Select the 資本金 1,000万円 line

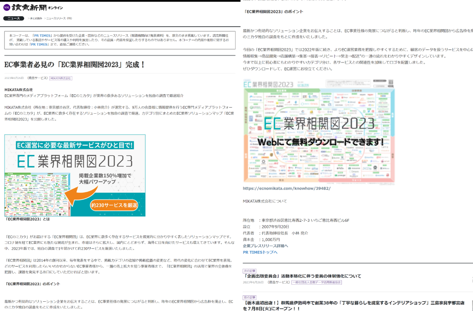coord(261,239)
